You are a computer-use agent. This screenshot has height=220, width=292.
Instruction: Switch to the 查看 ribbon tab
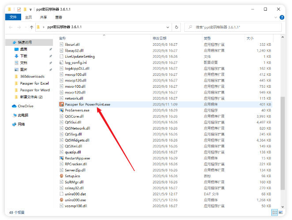pyautogui.click(x=59, y=17)
